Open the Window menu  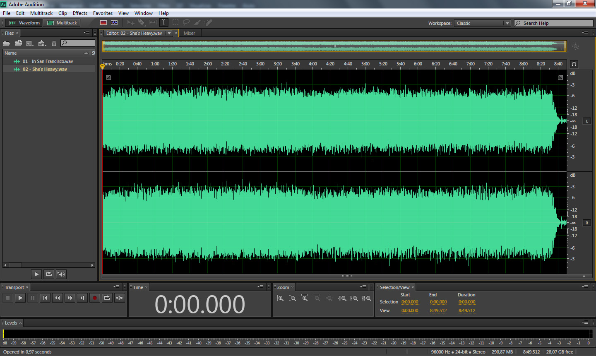144,13
